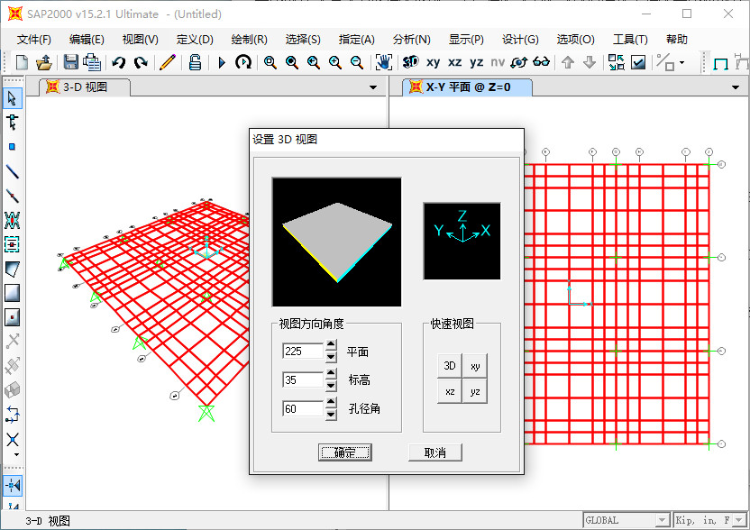Screen dimensions: 750x530
Task: Open the 分析(N) menu
Action: tap(412, 40)
